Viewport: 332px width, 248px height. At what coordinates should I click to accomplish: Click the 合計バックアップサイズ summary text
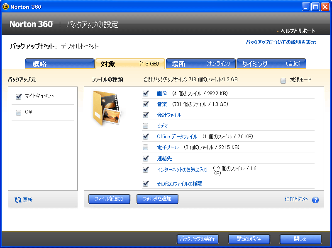[x=190, y=79]
